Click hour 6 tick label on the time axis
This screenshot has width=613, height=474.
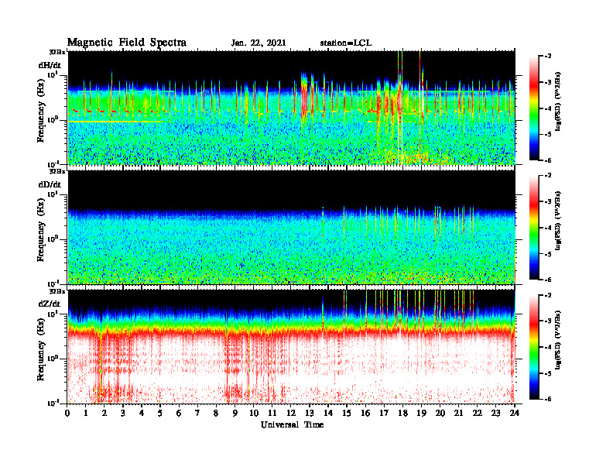179,413
